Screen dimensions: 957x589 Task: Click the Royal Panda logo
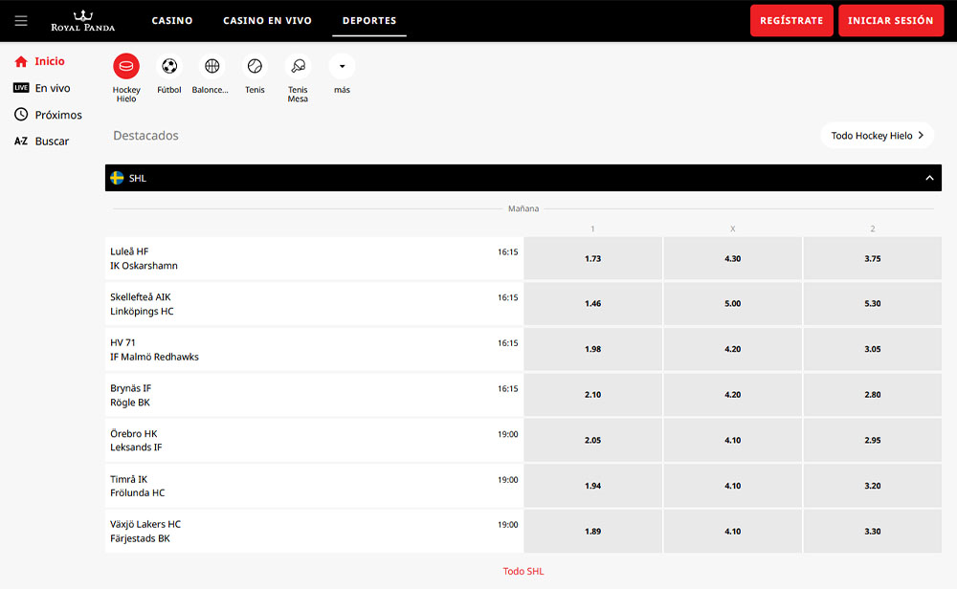click(82, 20)
